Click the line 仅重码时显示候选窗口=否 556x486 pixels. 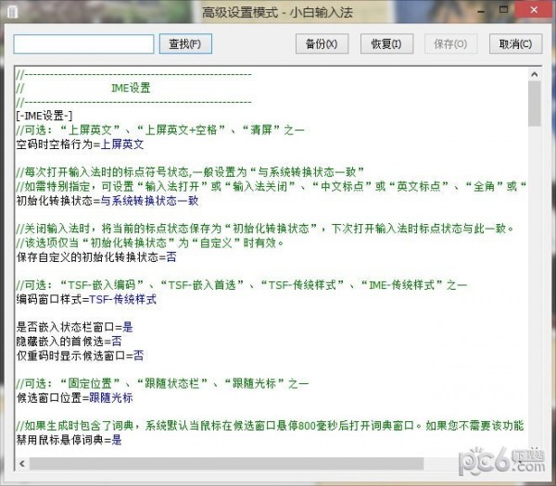coord(80,355)
